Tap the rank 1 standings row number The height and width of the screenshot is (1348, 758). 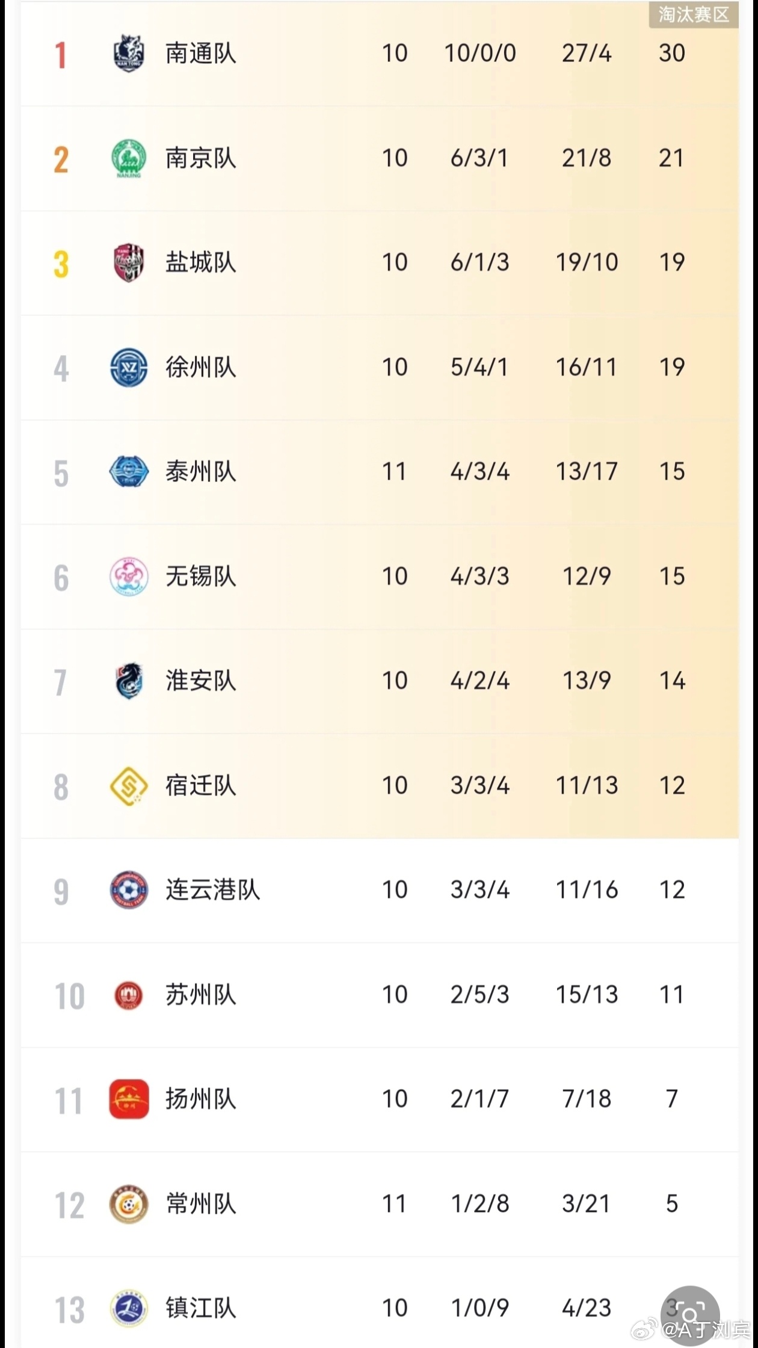pos(60,55)
